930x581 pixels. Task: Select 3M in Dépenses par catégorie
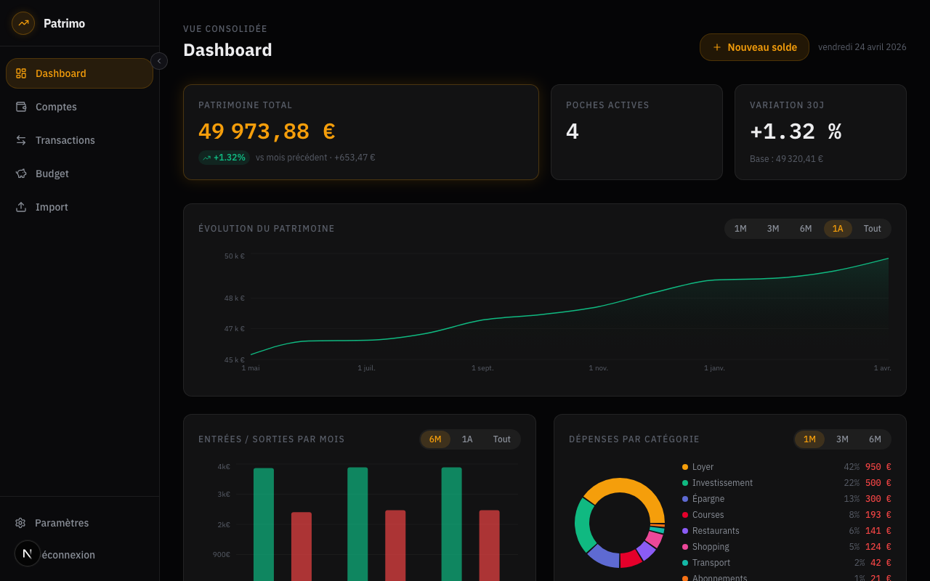[842, 439]
